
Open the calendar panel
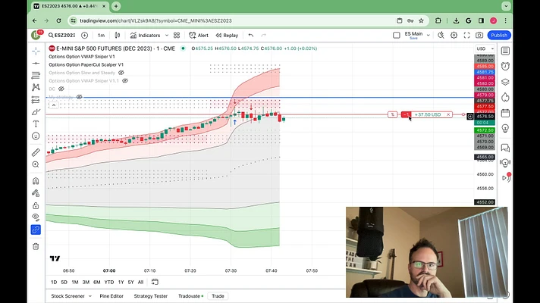[505, 113]
